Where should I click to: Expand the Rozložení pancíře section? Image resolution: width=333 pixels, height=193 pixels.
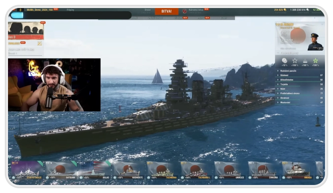[x=300, y=71]
